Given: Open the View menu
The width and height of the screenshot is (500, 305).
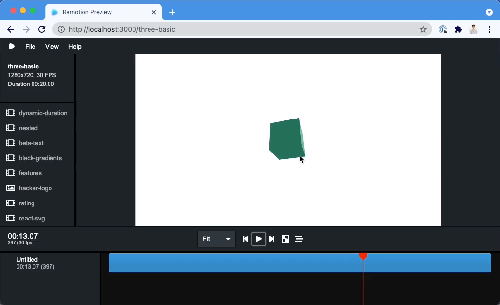Looking at the screenshot, I should [x=51, y=47].
